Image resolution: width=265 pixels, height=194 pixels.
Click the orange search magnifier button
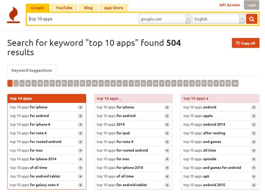point(252,19)
